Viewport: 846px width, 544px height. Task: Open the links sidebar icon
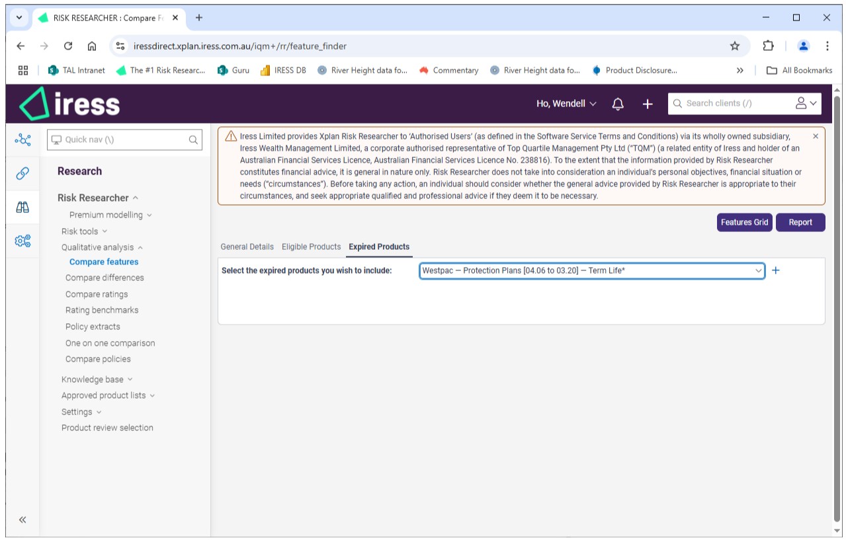(22, 173)
